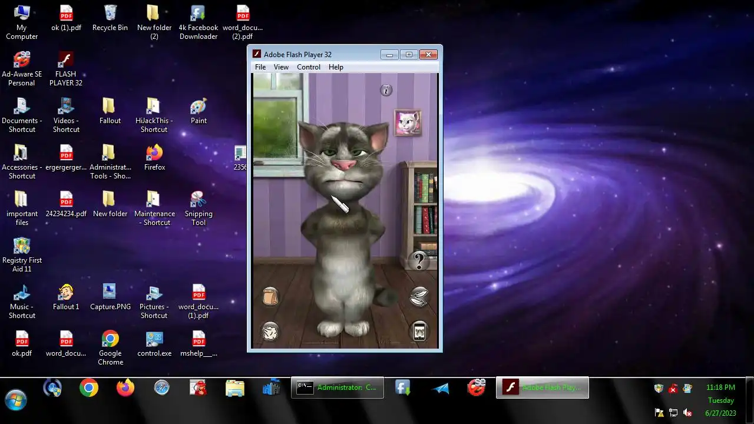Click the Adobe Flash Player taskbar button
Image resolution: width=754 pixels, height=424 pixels.
coord(543,387)
